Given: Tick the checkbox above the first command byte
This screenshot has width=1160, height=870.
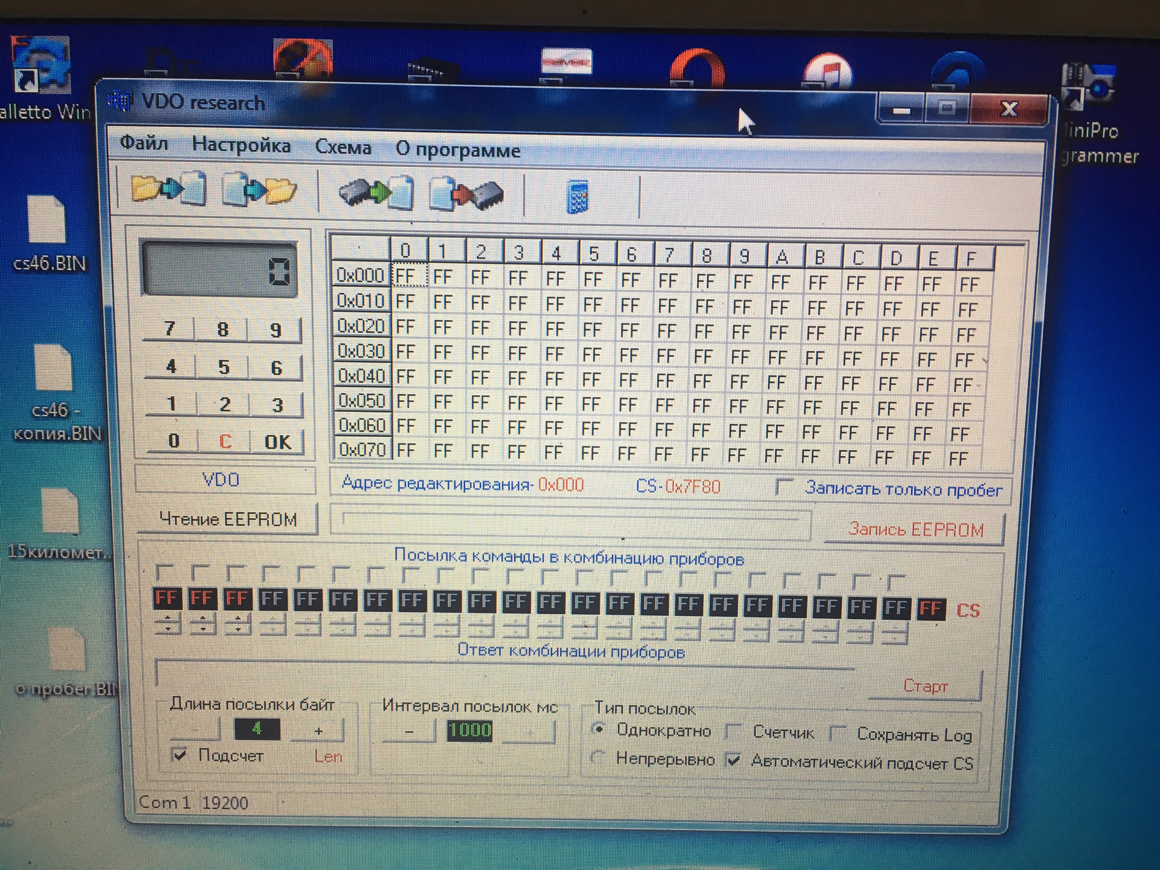Looking at the screenshot, I should click(x=164, y=572).
